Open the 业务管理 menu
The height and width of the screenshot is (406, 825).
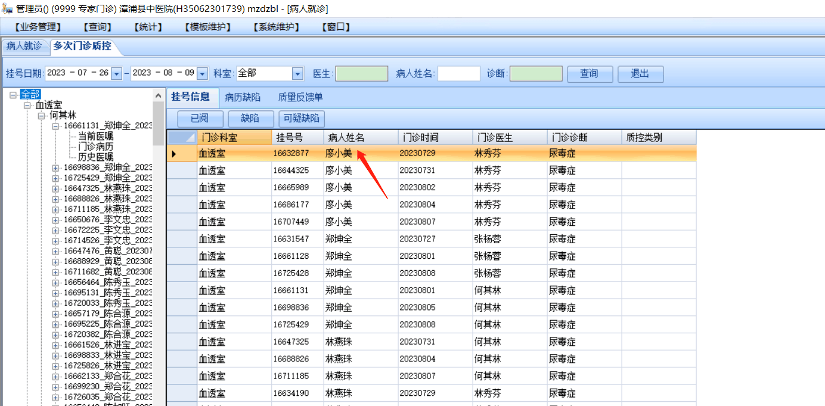click(x=38, y=27)
